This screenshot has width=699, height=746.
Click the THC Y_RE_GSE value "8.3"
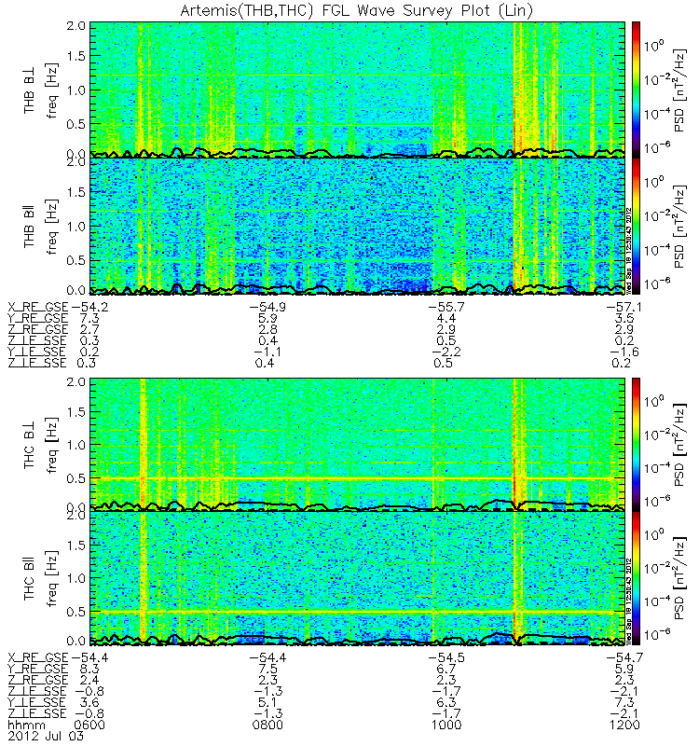89,669
